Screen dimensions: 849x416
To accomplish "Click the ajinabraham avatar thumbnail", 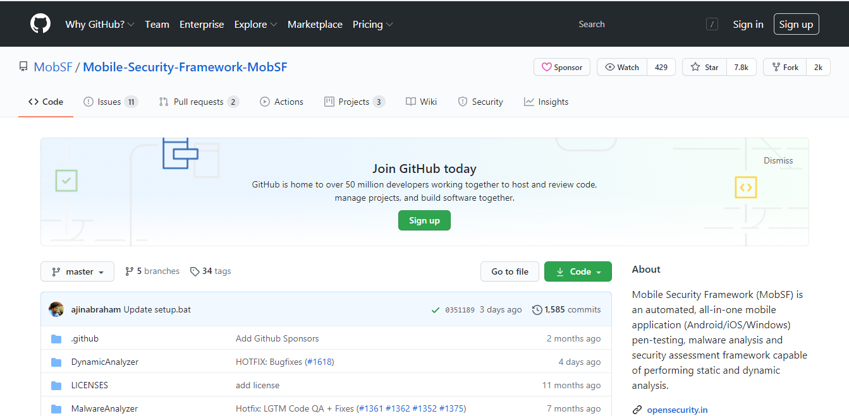I will (56, 309).
